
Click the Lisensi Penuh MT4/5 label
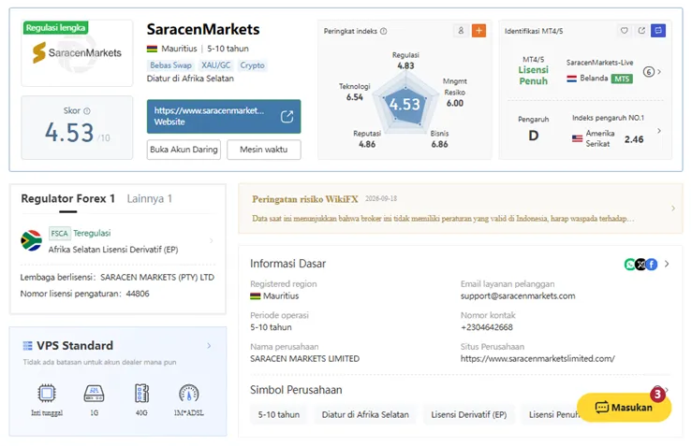(533, 76)
